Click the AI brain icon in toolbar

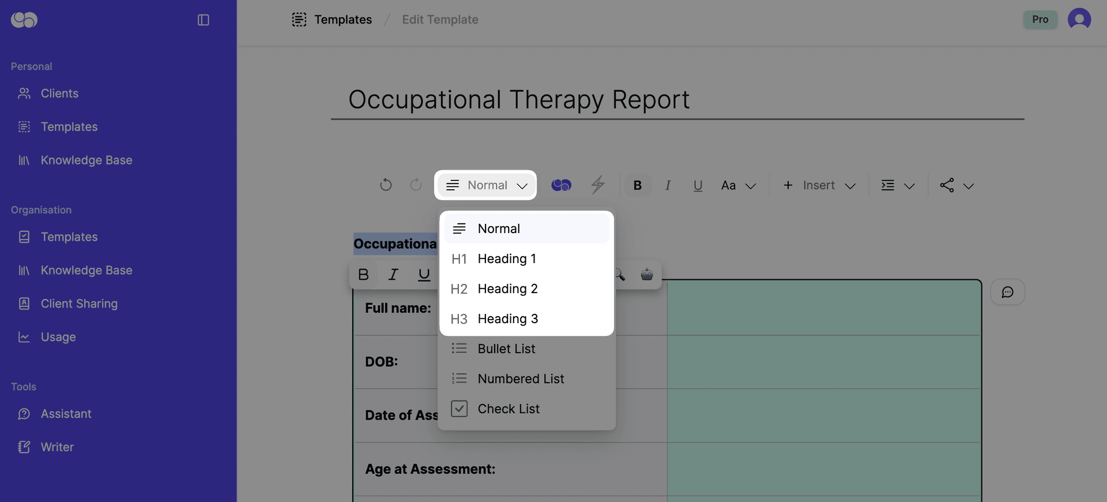coord(561,185)
